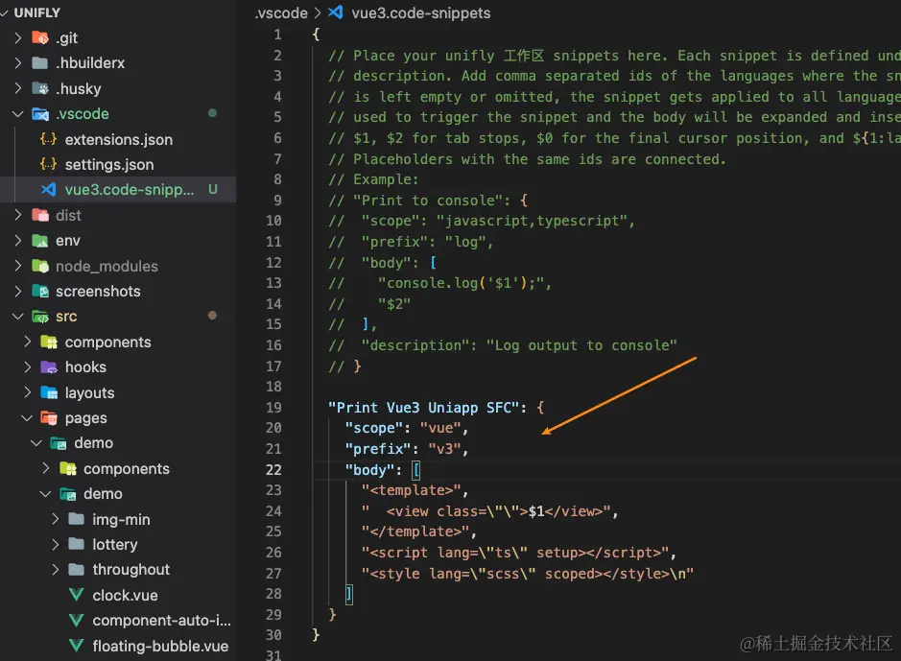Click the .vscode folder icon
This screenshot has height=661, width=901.
(40, 114)
